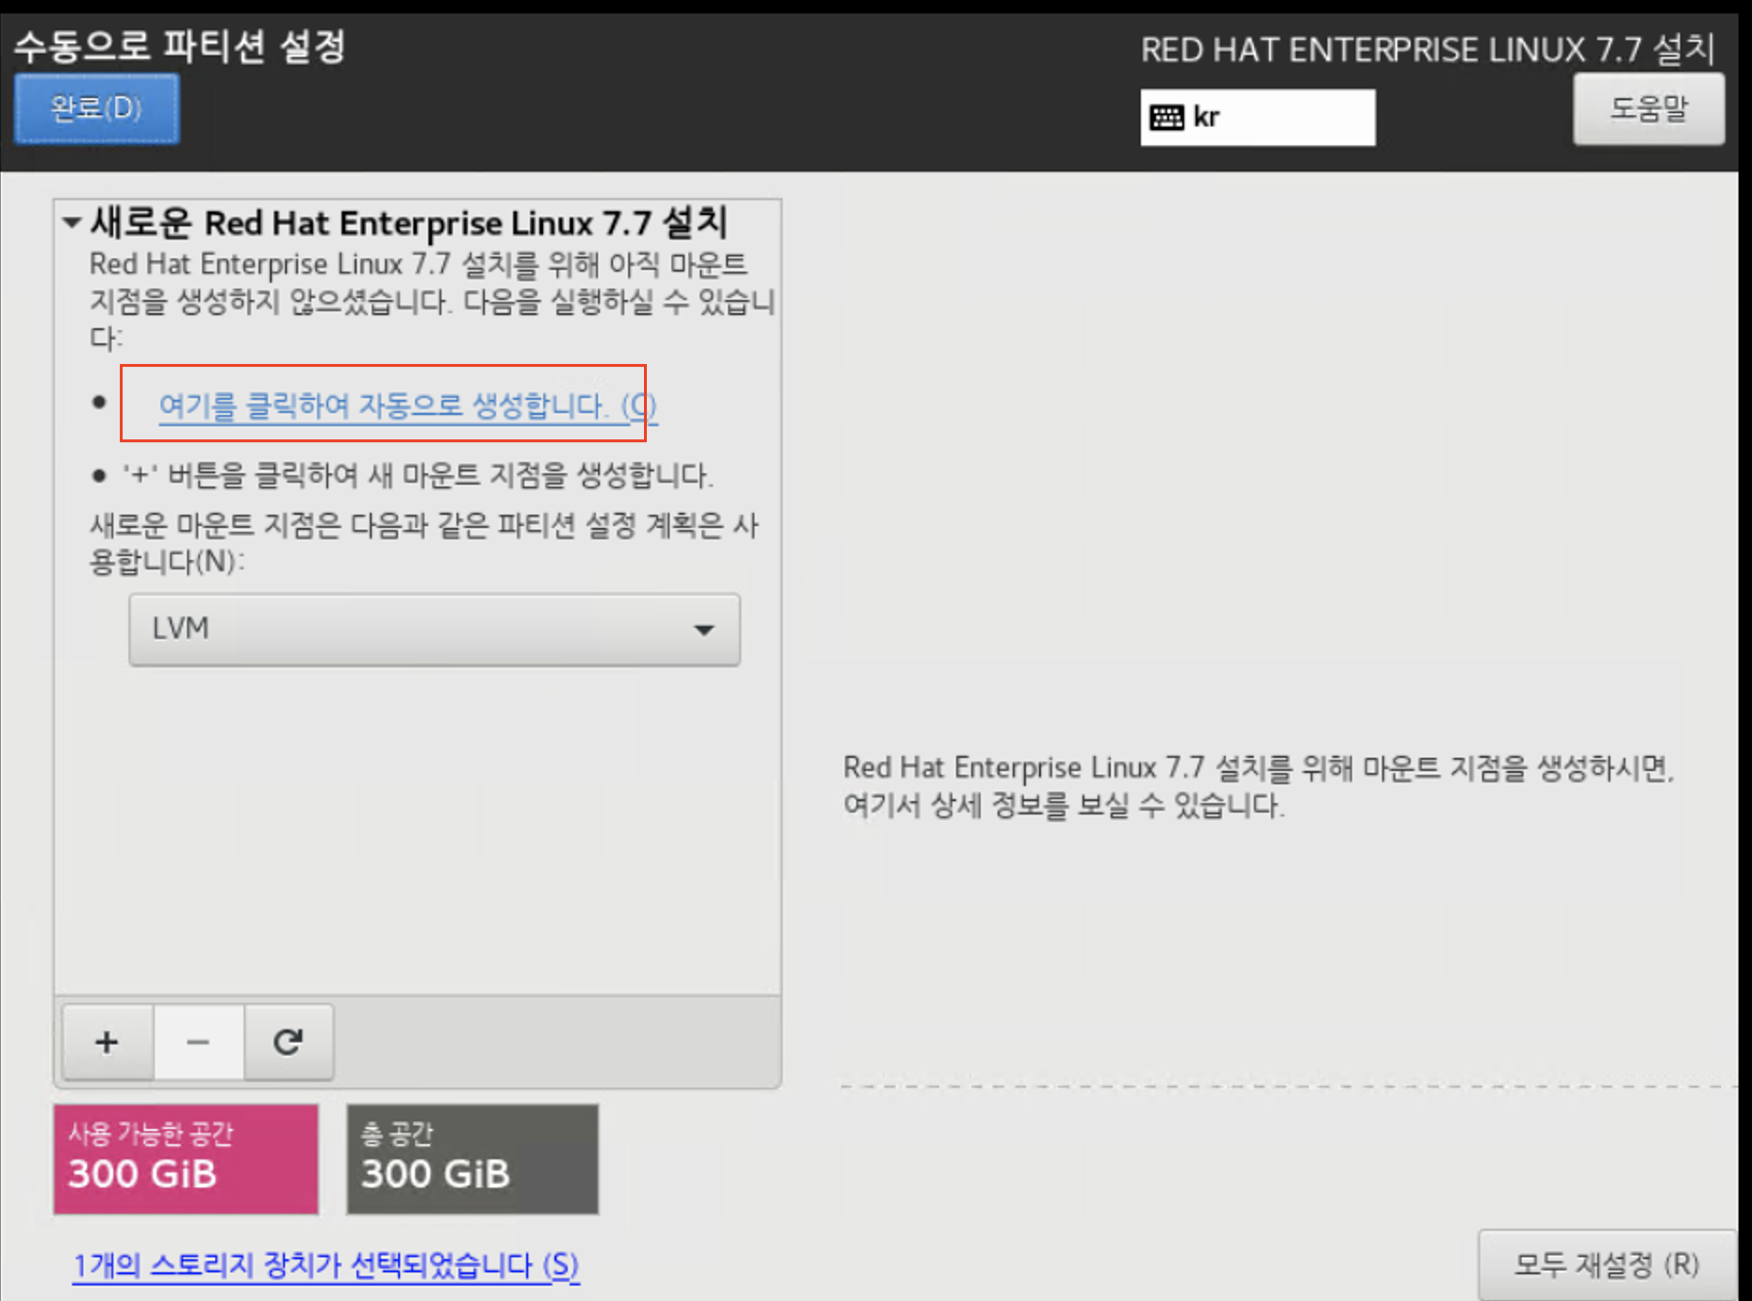Collapse the 새로운 Red Hat Enterprise Linux 7.7 설치 section
Screen dimensions: 1752x1301
click(72, 223)
